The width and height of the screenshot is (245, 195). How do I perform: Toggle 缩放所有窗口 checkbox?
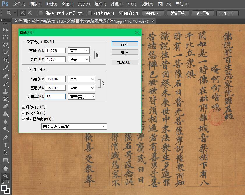[89, 13]
